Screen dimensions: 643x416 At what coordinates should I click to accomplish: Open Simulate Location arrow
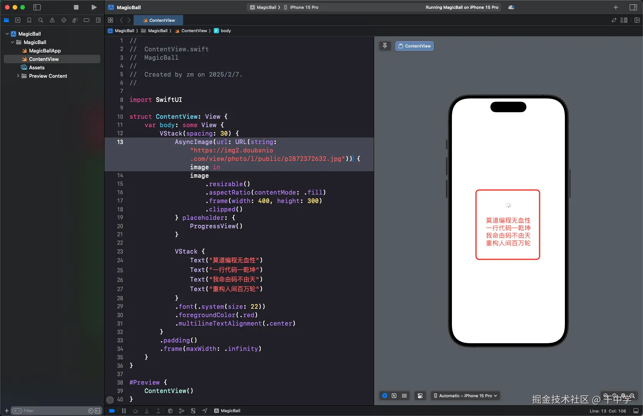[x=205, y=411]
